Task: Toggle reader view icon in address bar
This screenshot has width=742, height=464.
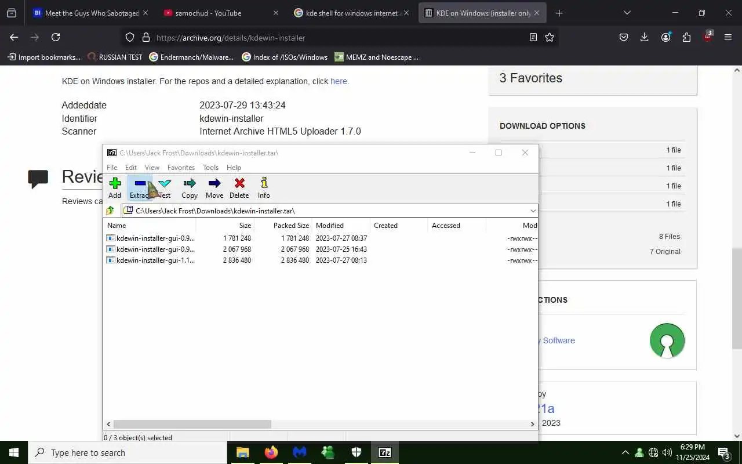Action: tap(533, 37)
